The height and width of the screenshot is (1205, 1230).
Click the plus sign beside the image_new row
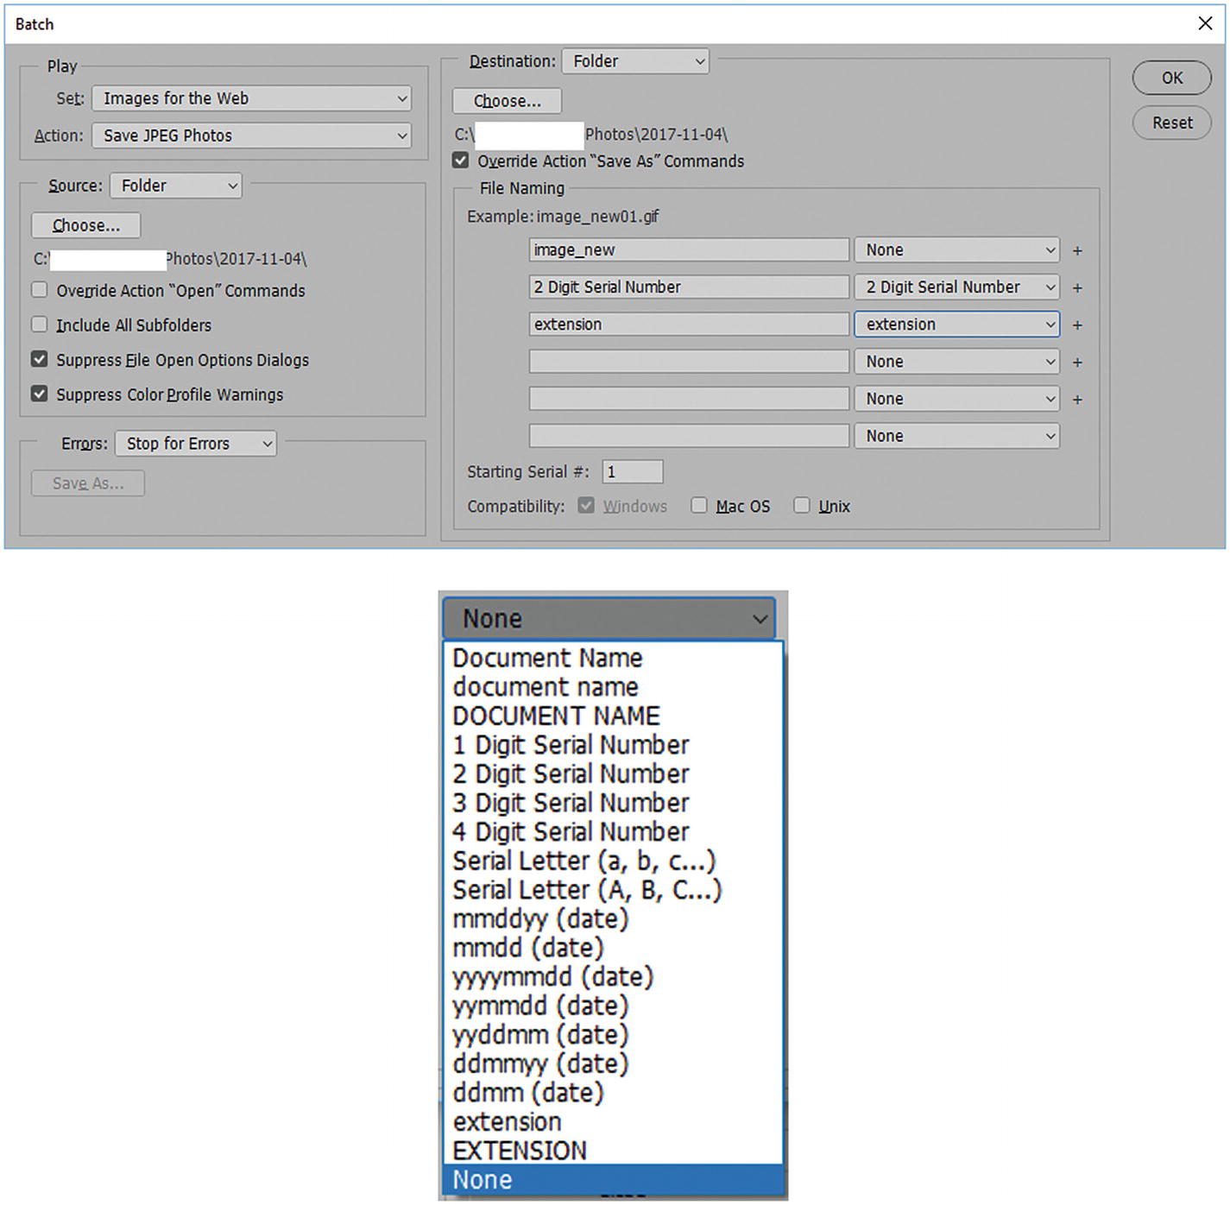[x=1077, y=251]
